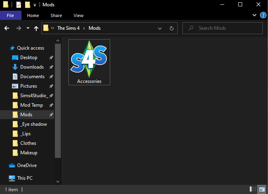Expand hidden path with double chevron

coord(52,28)
